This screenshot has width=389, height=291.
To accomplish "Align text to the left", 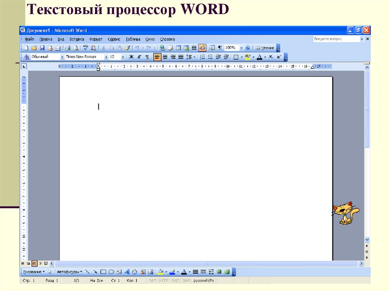I will pyautogui.click(x=157, y=57).
